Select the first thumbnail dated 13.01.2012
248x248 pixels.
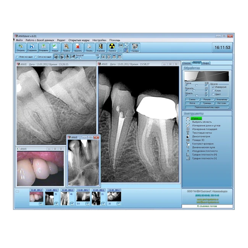(x=36, y=197)
